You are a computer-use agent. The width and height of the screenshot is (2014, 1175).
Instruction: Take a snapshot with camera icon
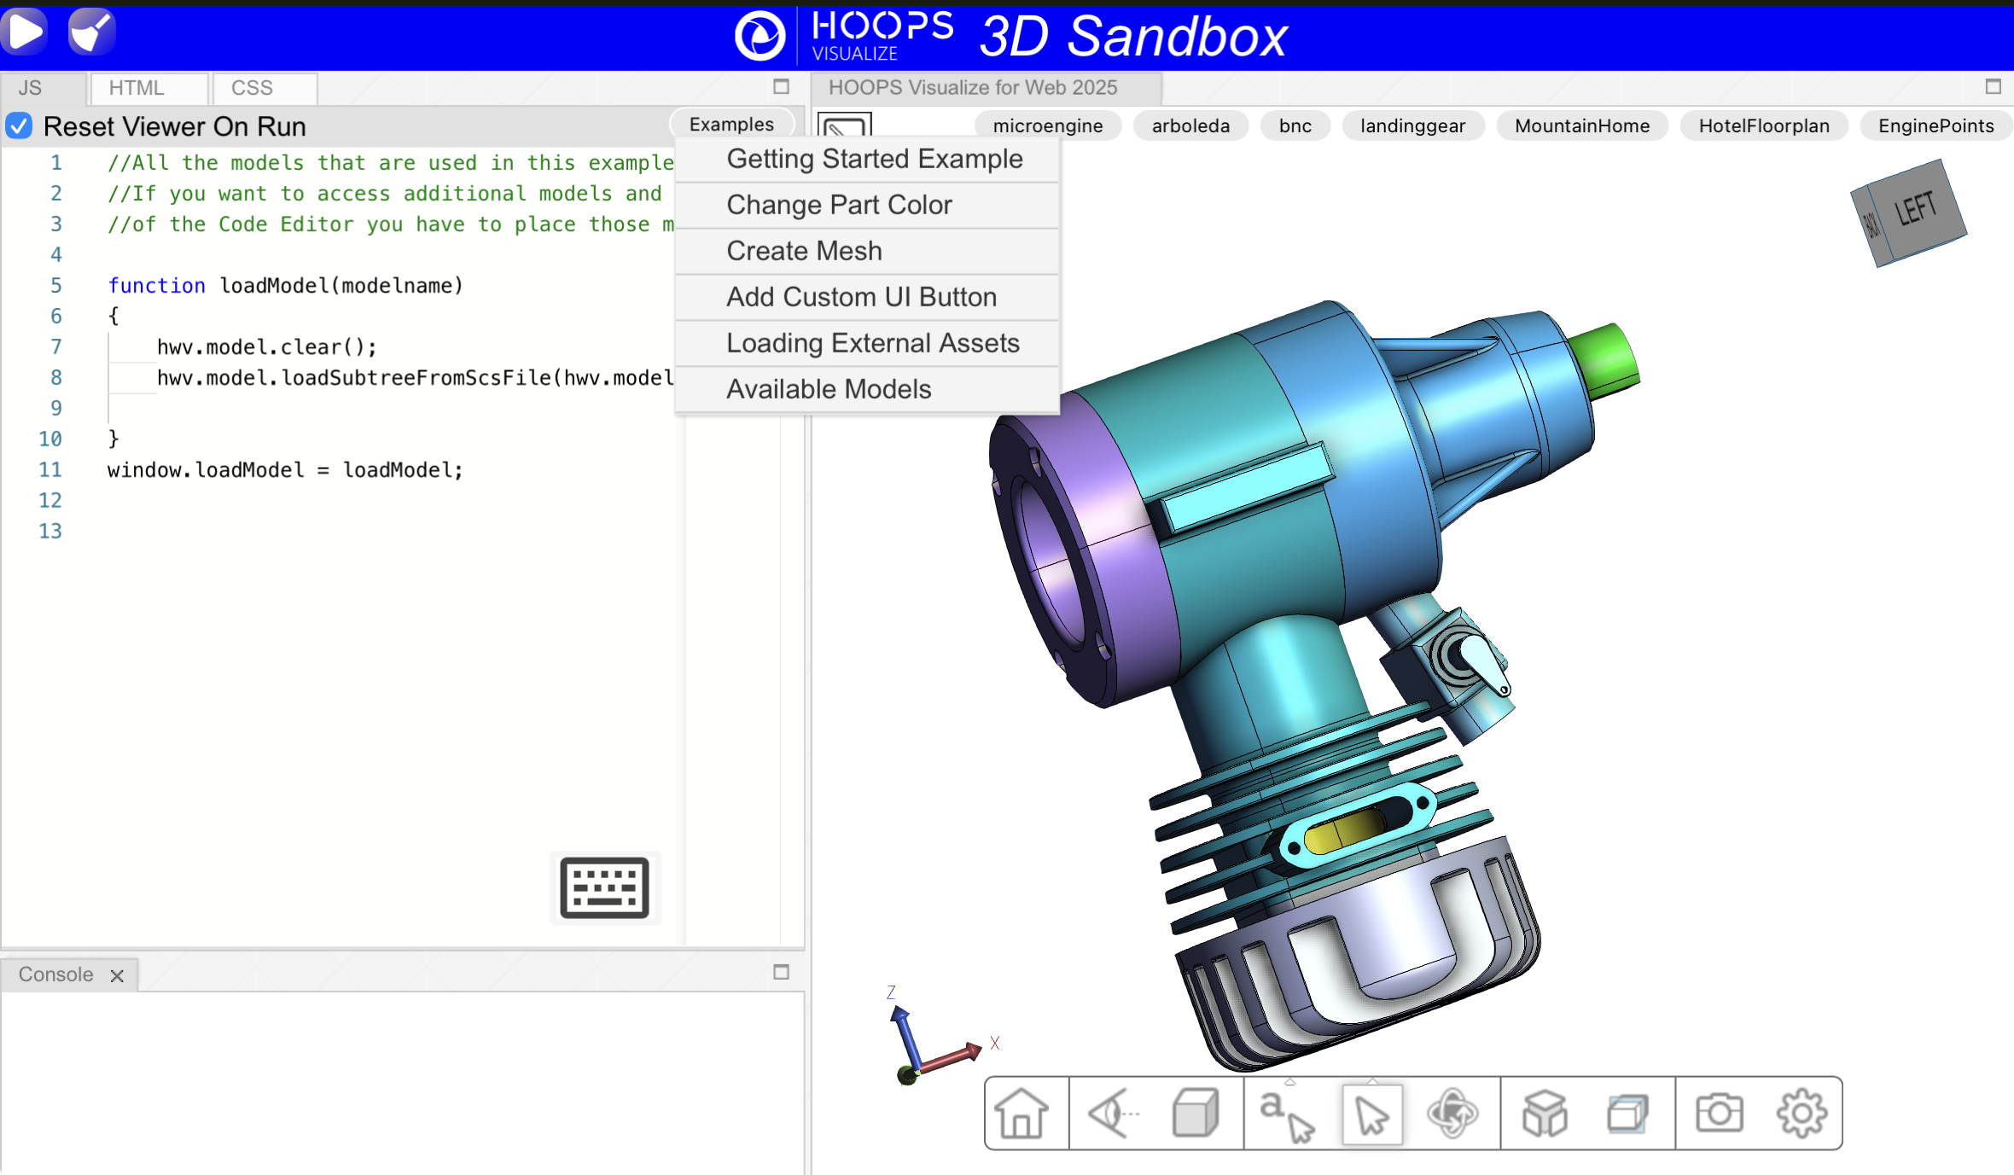pos(1719,1114)
